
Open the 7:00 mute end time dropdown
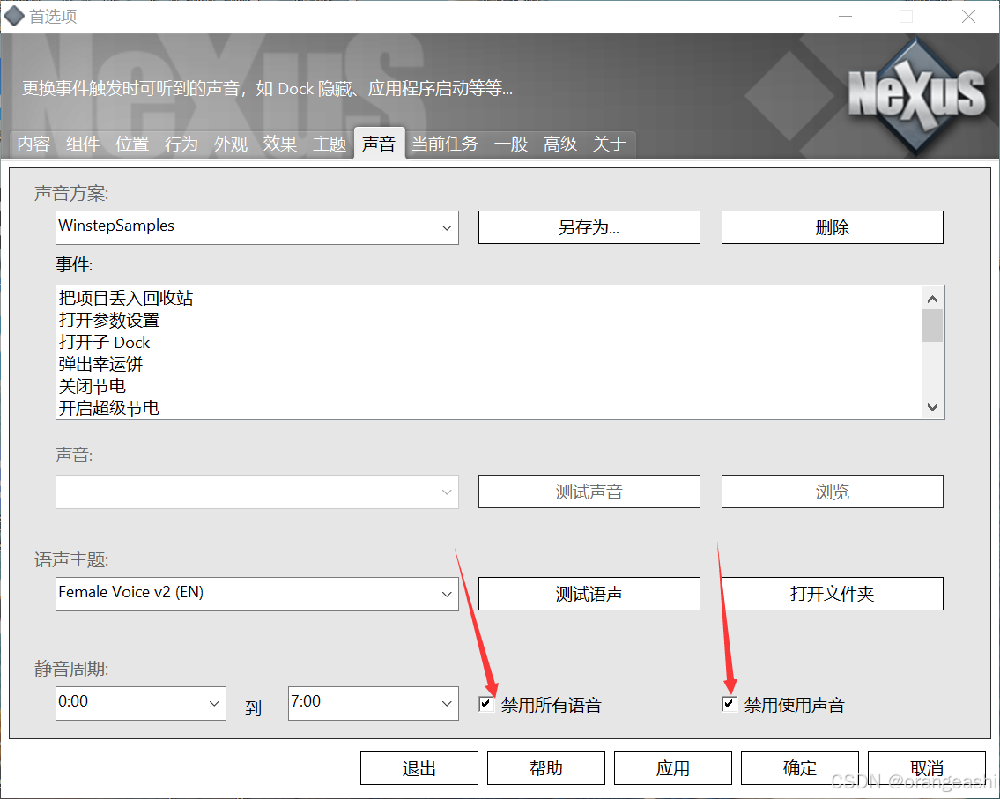pyautogui.click(x=373, y=703)
